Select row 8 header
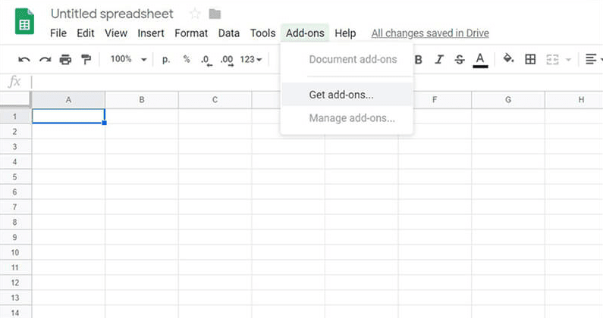 15,222
